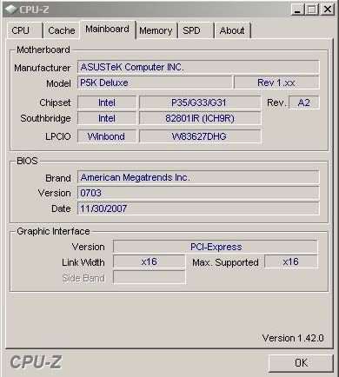Open the About tab
Image resolution: width=339 pixels, height=377 pixels.
(x=232, y=30)
